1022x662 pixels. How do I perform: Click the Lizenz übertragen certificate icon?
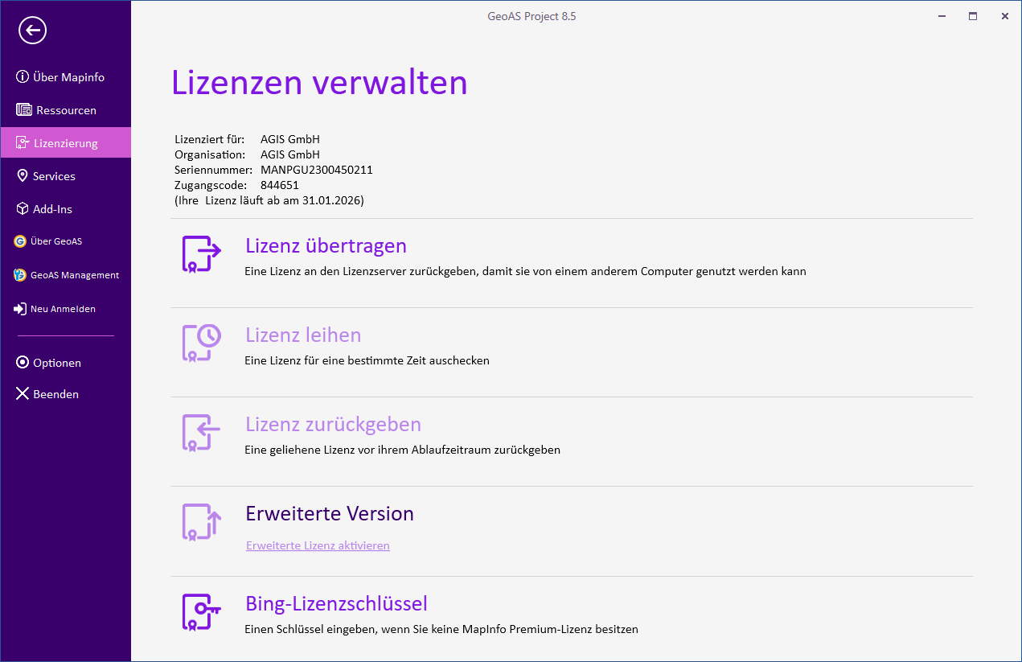point(201,255)
